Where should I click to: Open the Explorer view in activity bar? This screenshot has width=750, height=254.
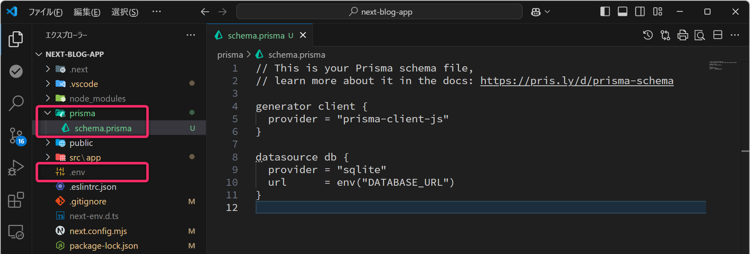click(16, 39)
